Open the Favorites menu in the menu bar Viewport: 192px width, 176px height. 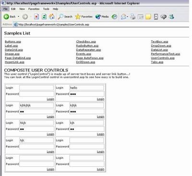pyautogui.click(x=34, y=9)
